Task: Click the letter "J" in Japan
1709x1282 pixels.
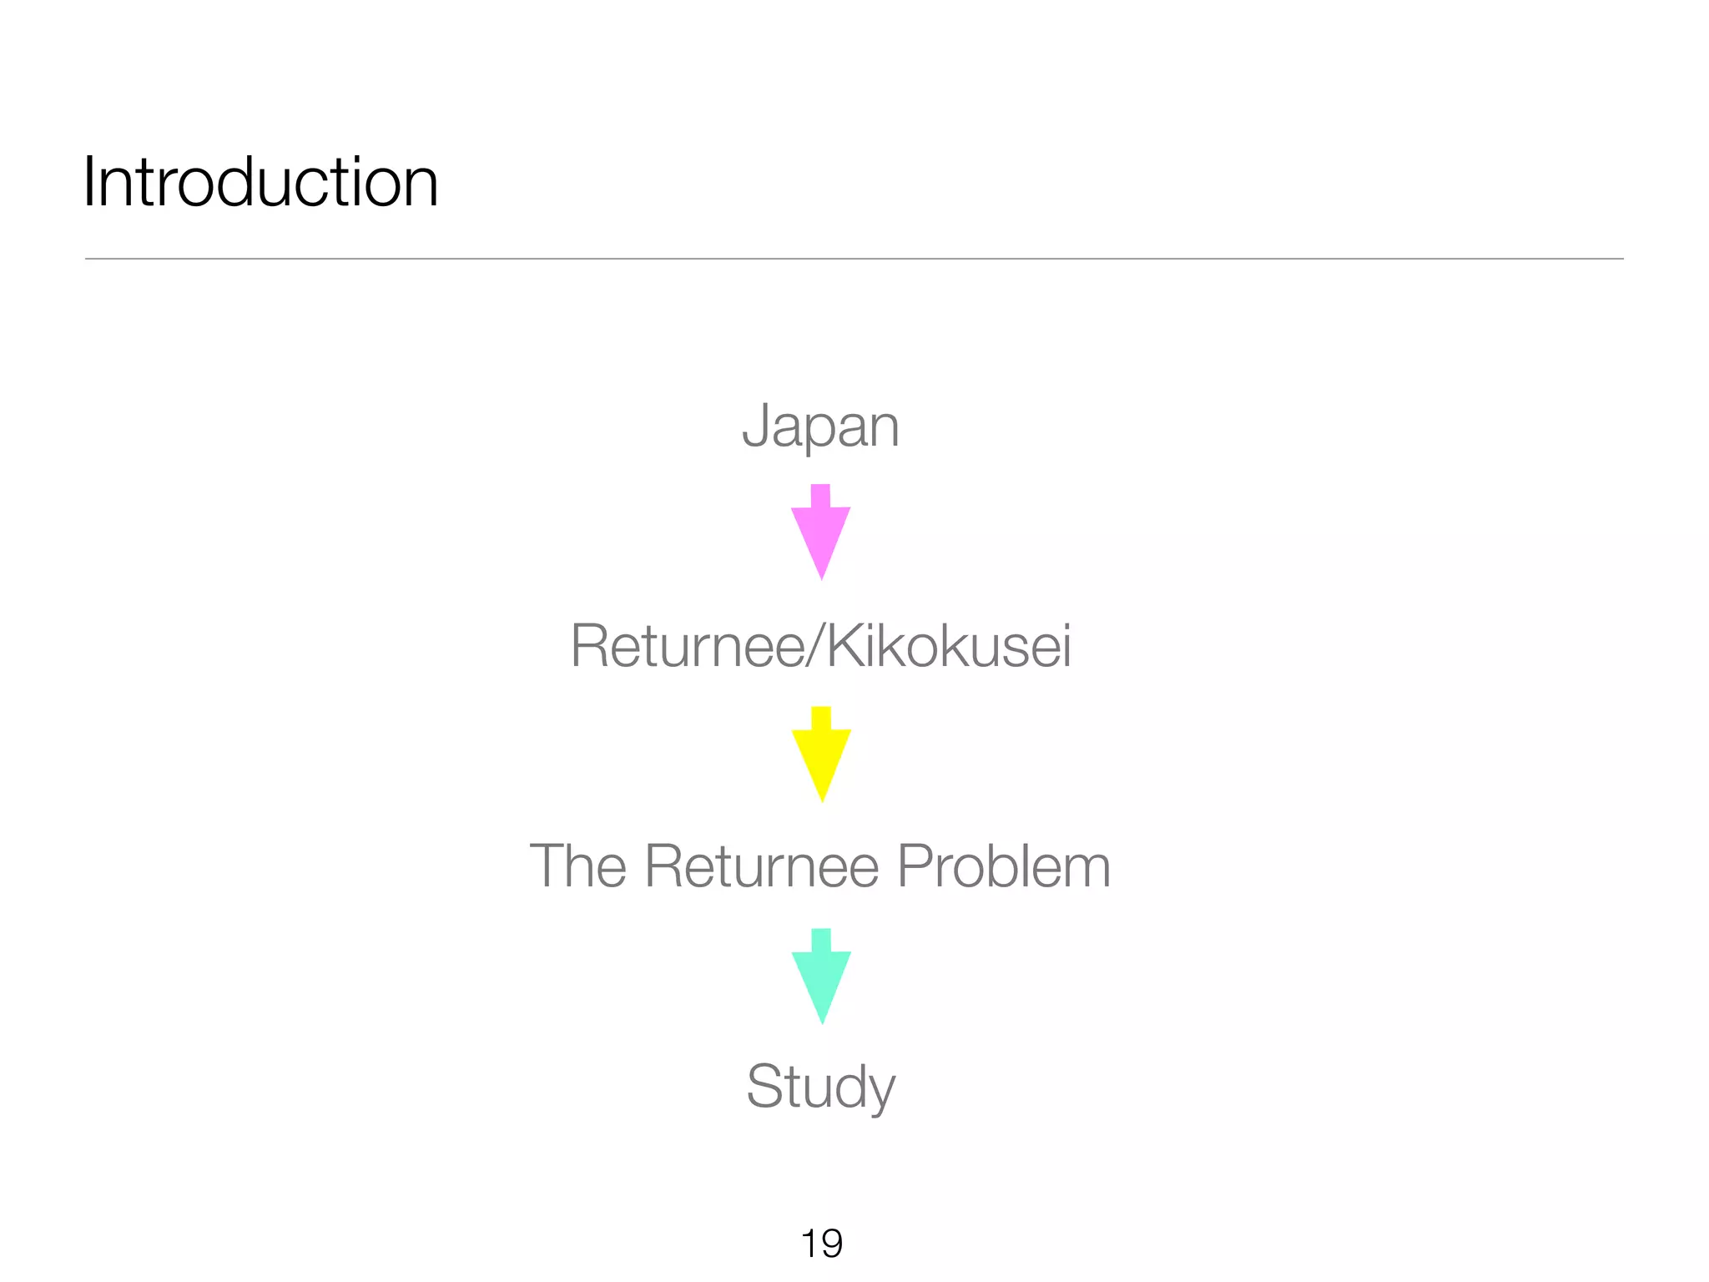Action: pyautogui.click(x=756, y=426)
